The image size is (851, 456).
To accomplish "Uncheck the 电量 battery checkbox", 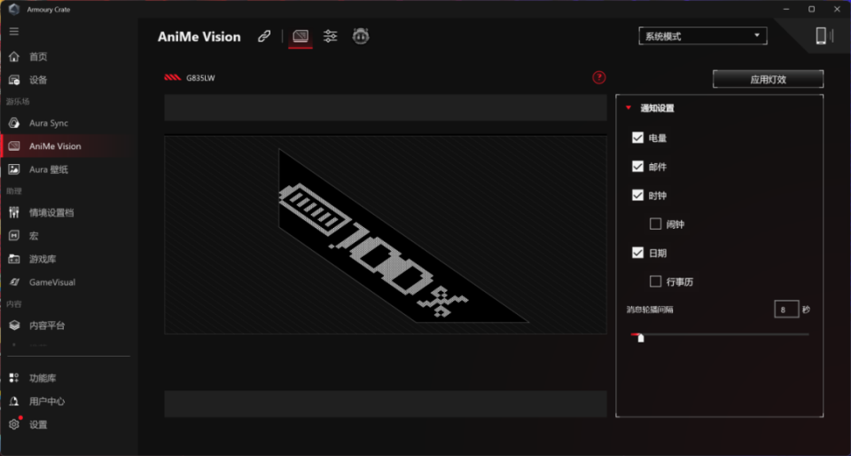I will click(x=637, y=138).
